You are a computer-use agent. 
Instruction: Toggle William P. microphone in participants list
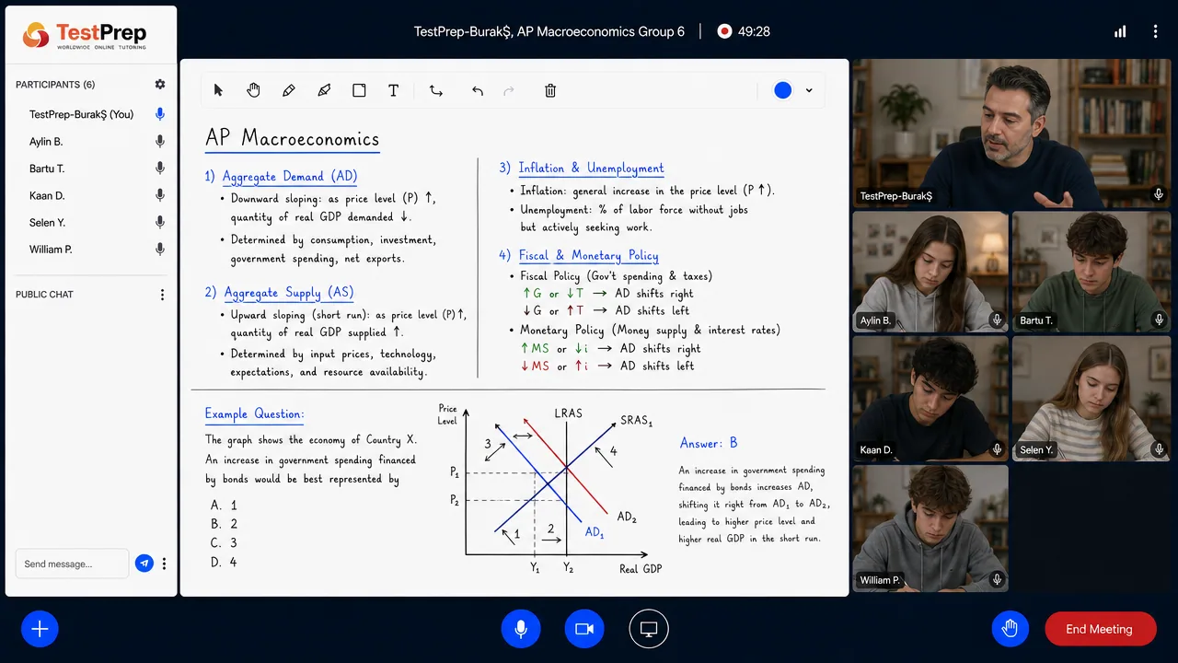click(160, 249)
